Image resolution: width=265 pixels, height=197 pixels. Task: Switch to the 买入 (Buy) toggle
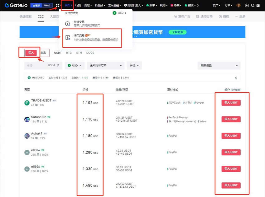pyautogui.click(x=31, y=53)
